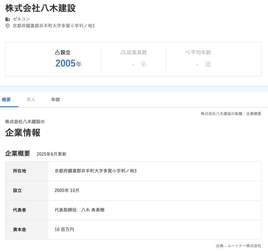Click the 2025年6月更新 update date
Viewport: 268px width, 251px height.
(x=51, y=154)
